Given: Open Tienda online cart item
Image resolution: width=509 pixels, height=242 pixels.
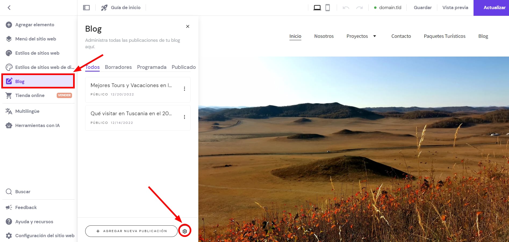Looking at the screenshot, I should (30, 95).
